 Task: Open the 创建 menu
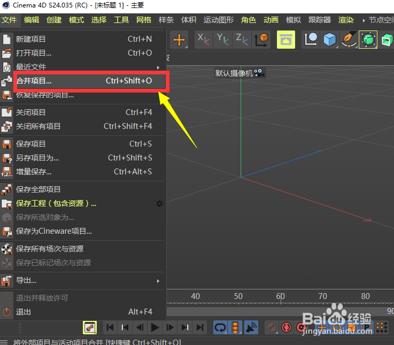[x=54, y=20]
